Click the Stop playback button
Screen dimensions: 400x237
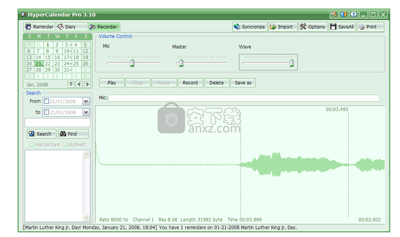[x=138, y=83]
